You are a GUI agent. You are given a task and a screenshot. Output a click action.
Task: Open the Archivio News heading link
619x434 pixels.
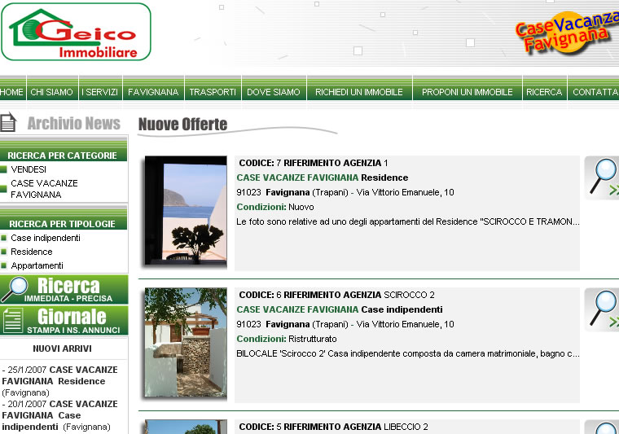click(x=74, y=123)
